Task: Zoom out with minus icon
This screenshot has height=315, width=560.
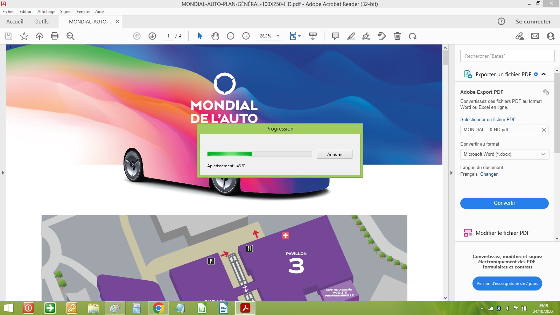Action: tap(231, 36)
